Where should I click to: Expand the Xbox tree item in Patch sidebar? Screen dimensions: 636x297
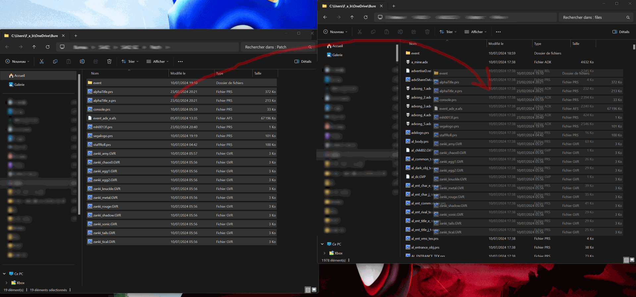coord(6,283)
